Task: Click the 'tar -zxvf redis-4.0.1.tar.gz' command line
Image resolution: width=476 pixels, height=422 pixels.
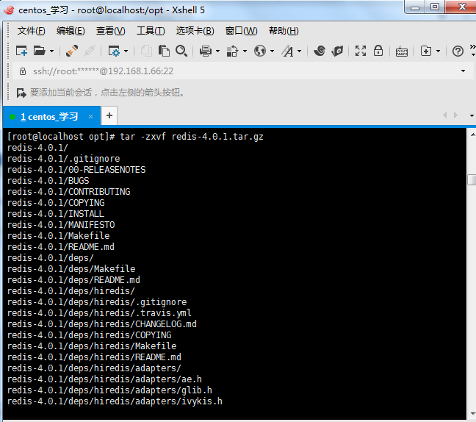Action: tap(192, 137)
